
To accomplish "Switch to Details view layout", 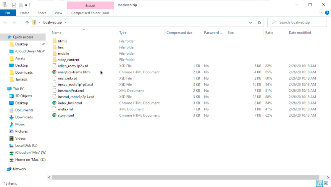I will 320,183.
